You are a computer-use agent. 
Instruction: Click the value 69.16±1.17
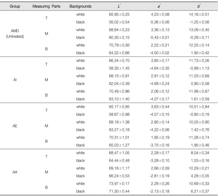[119, 168]
